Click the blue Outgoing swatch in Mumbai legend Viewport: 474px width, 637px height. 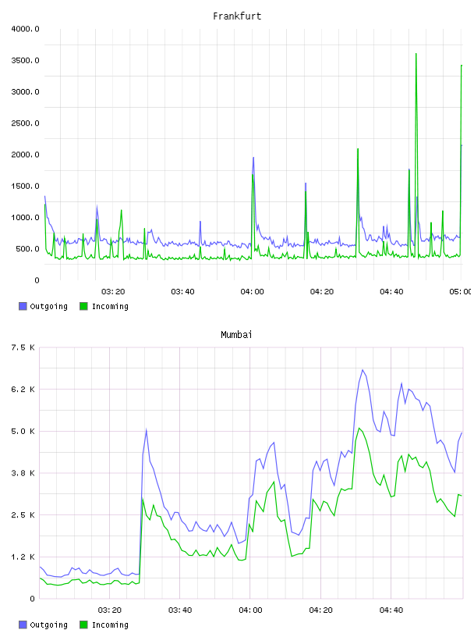(x=23, y=625)
